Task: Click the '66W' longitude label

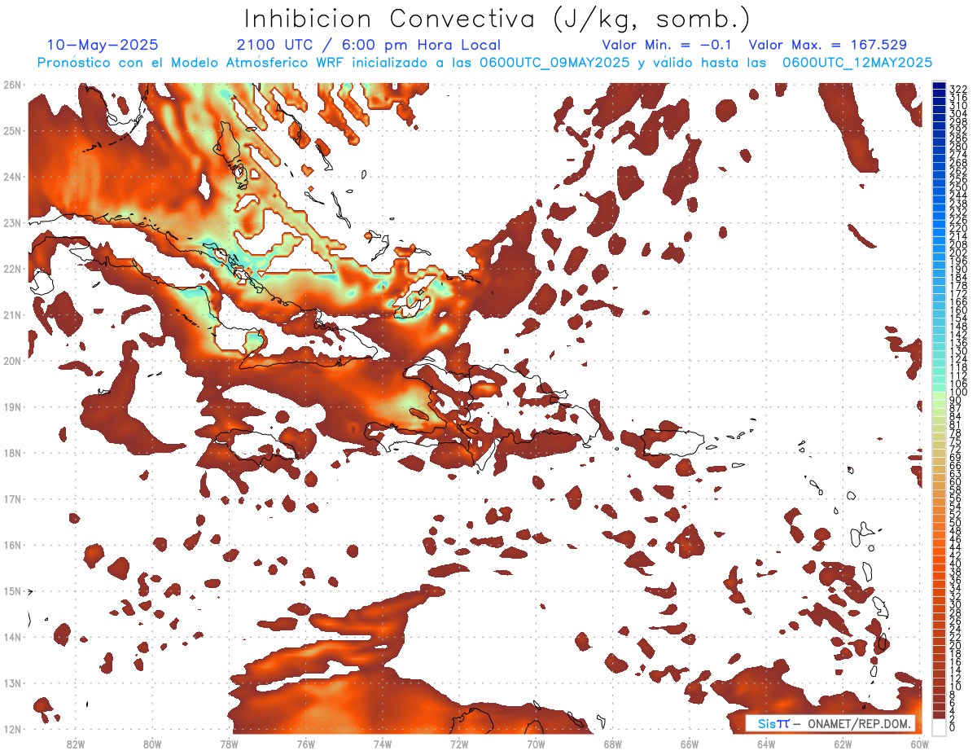Action: pos(690,744)
